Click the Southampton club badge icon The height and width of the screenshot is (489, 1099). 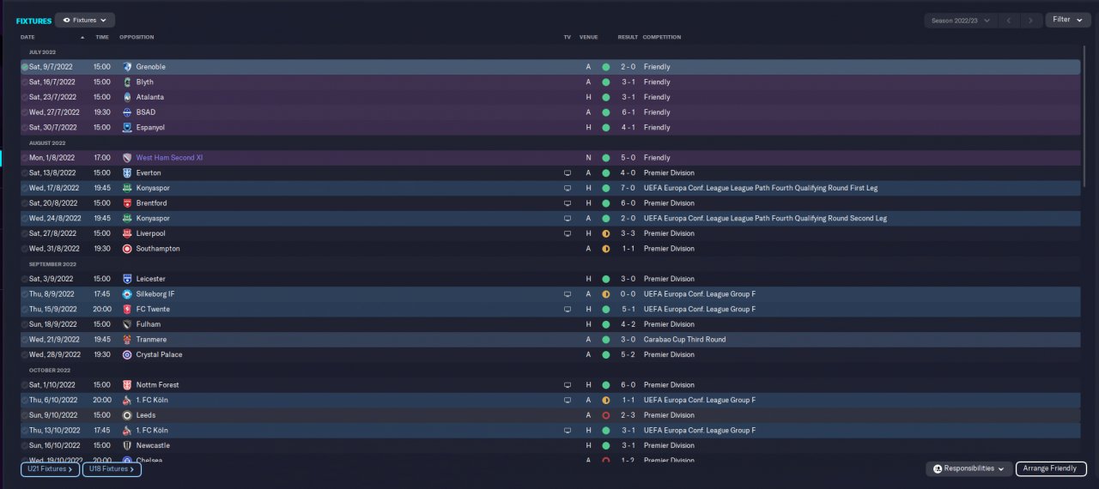pyautogui.click(x=127, y=249)
